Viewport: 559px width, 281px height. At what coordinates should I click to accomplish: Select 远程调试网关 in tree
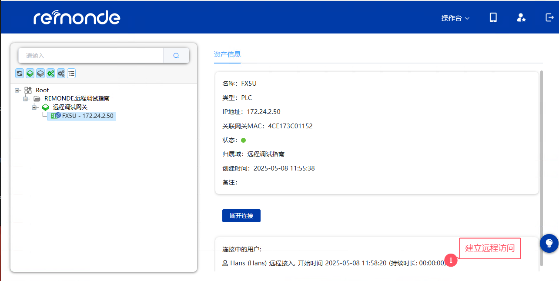[70, 107]
